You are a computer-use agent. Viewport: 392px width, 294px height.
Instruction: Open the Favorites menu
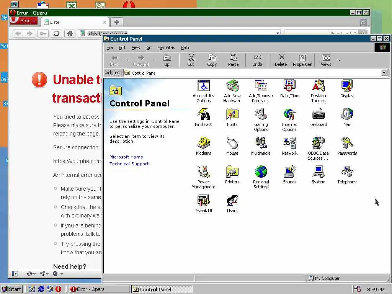tap(166, 47)
